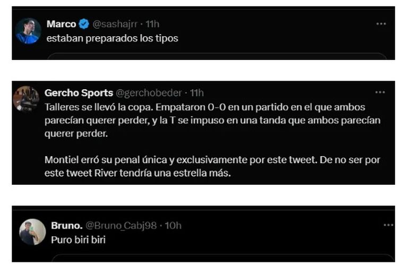Screen dimensions: 409x274
Task: Open Bruno's profile picture
Action: (32, 232)
